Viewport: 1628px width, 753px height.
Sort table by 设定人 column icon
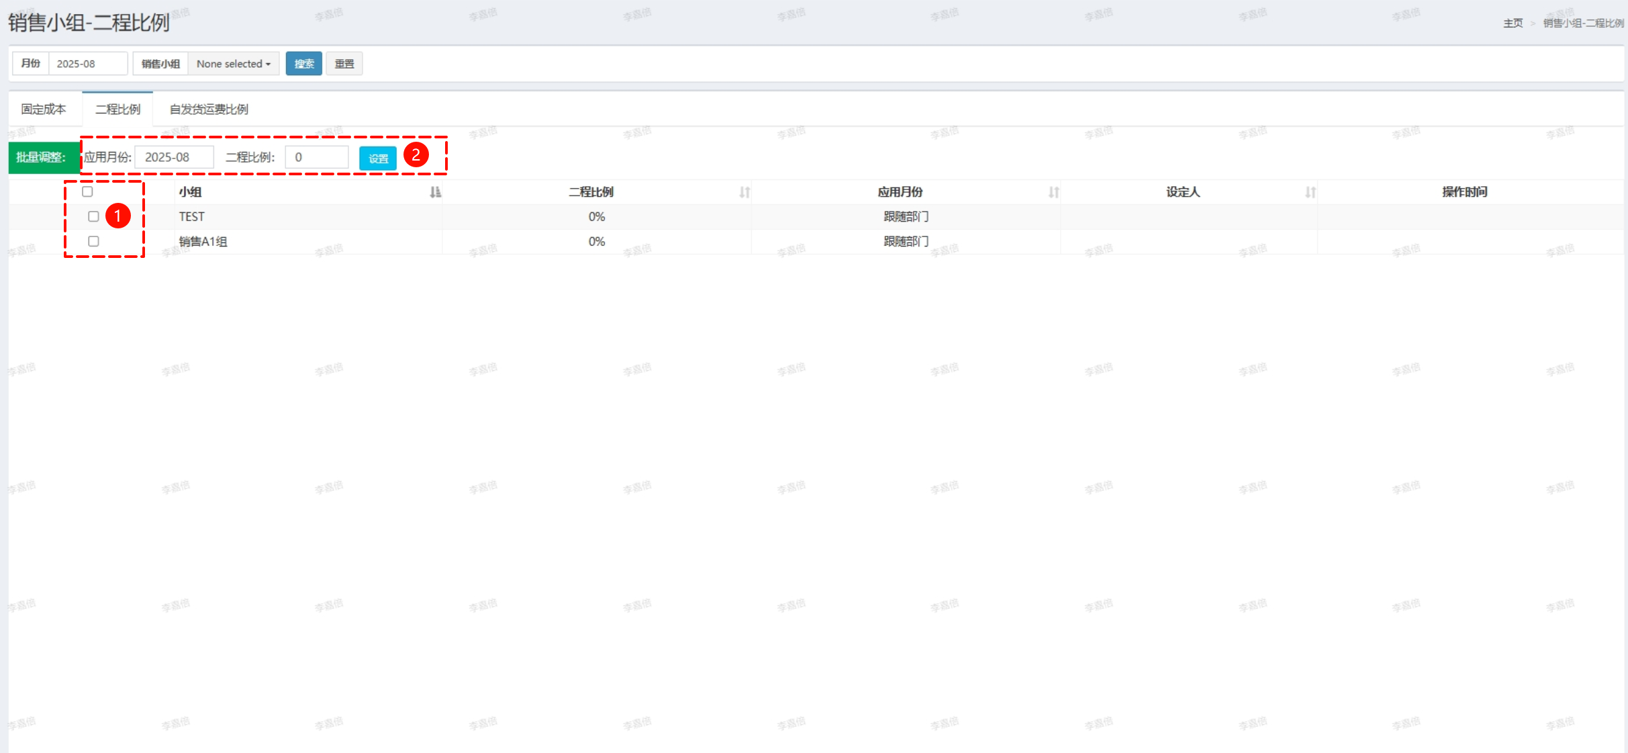[x=1310, y=192]
